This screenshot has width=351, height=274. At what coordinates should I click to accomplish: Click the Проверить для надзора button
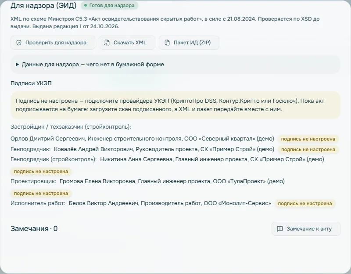[53, 43]
